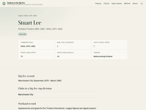Click the PORTLAND GOALS label
Screen dimensions: 146x110
pyautogui.click(x=65, y=53)
